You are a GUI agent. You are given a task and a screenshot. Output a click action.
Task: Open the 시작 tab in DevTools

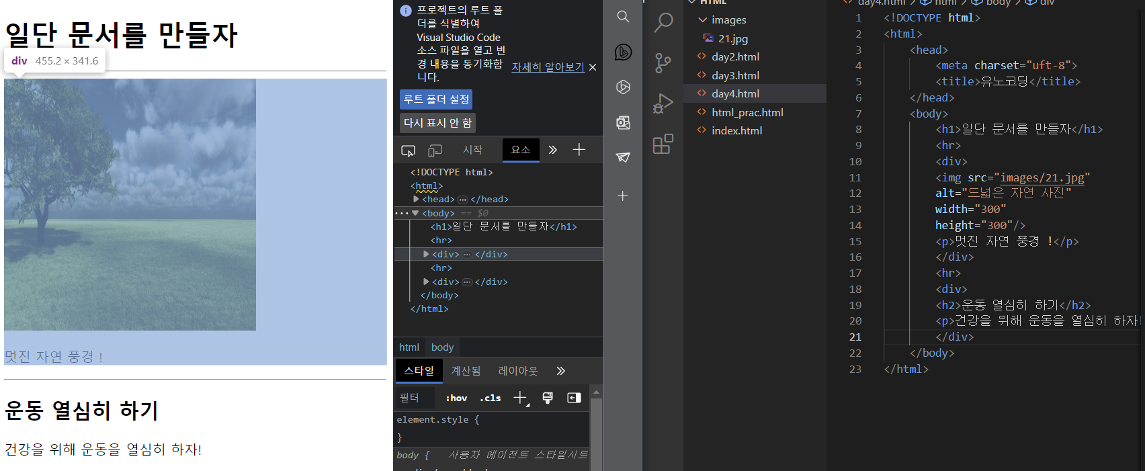point(472,150)
